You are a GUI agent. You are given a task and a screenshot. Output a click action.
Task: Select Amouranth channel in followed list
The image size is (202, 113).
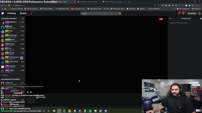pyautogui.click(x=13, y=36)
